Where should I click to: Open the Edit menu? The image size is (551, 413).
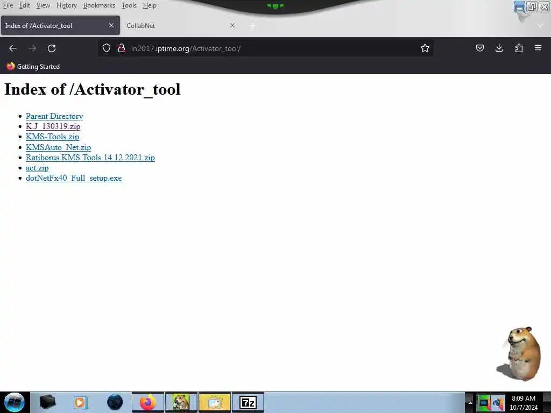point(24,5)
